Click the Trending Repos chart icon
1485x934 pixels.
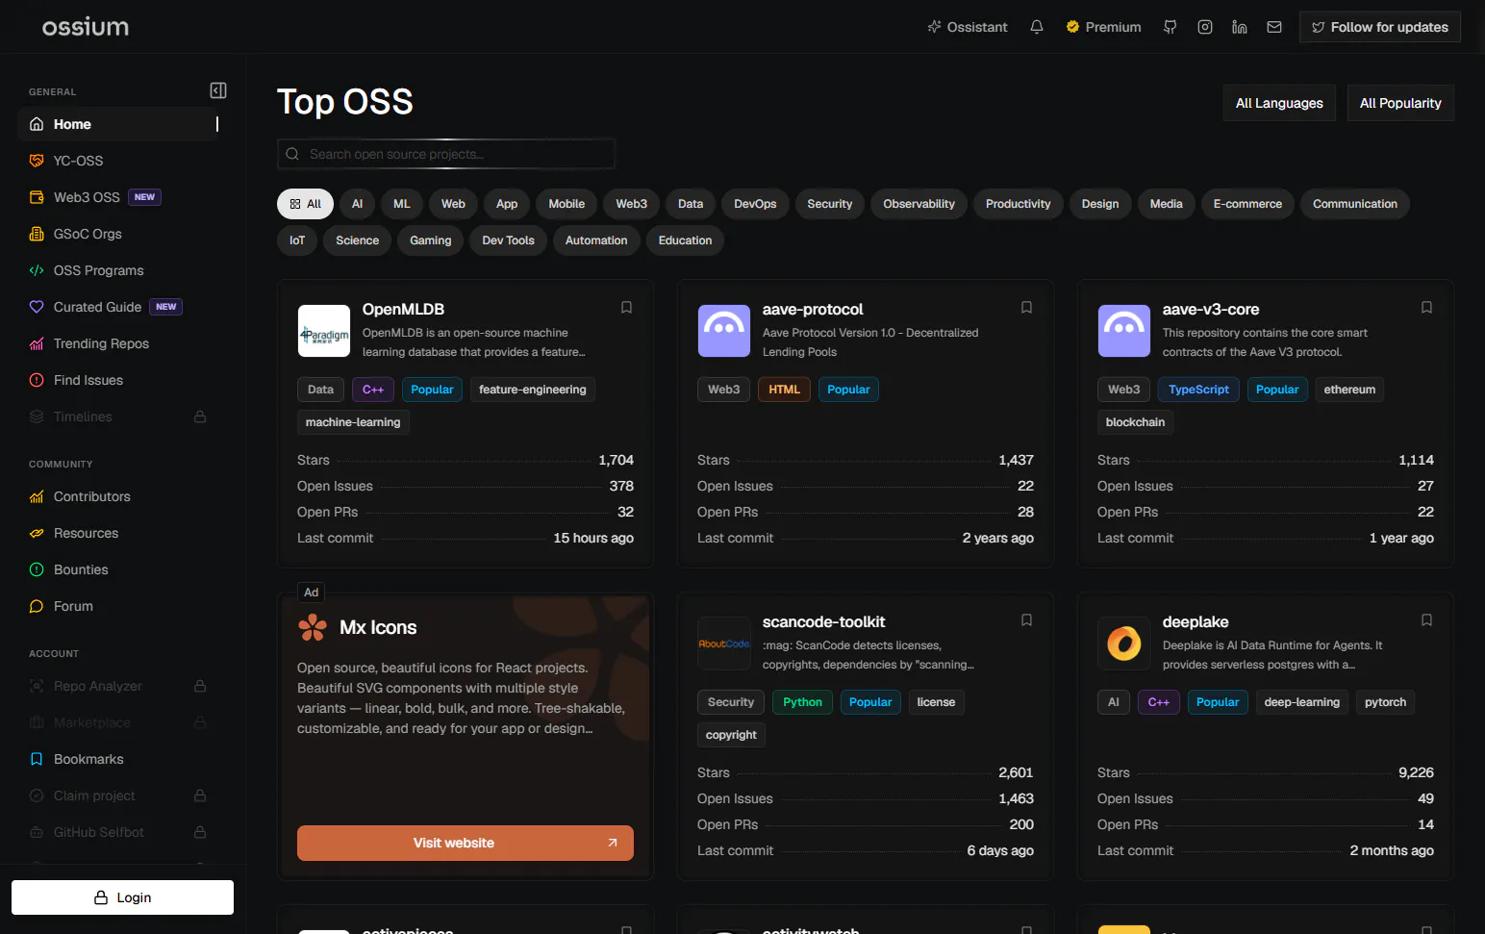[37, 343]
